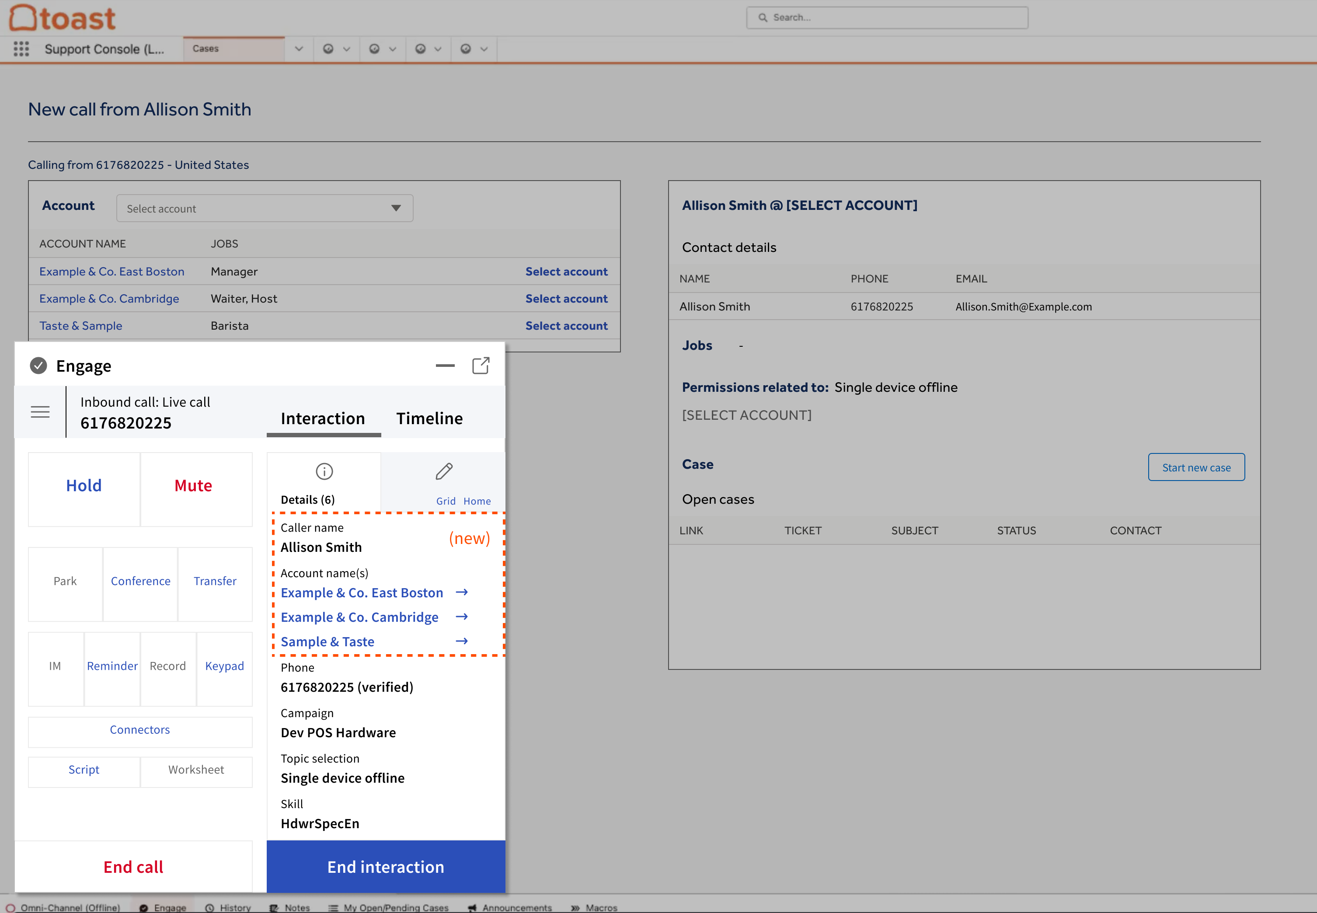
Task: Click End interaction button
Action: pos(386,867)
